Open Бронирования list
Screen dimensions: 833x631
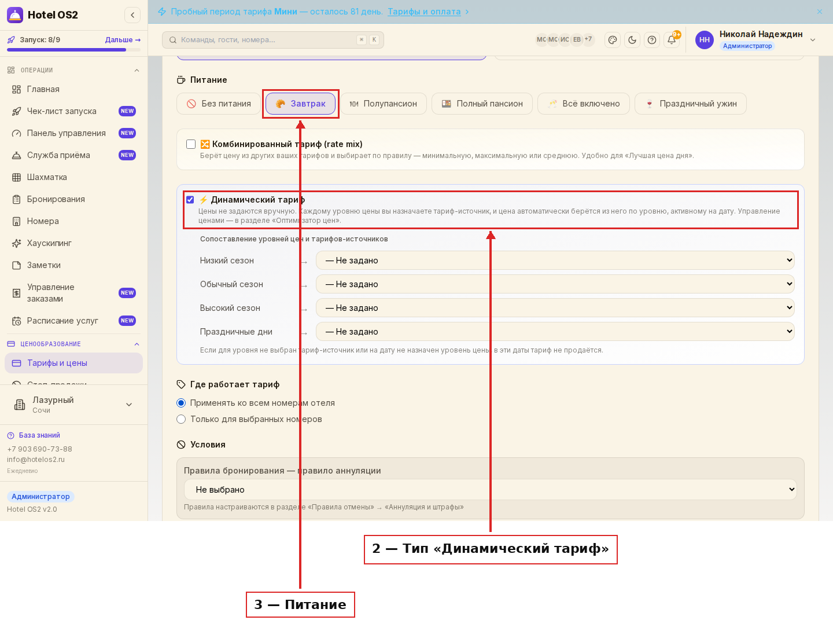[74, 199]
